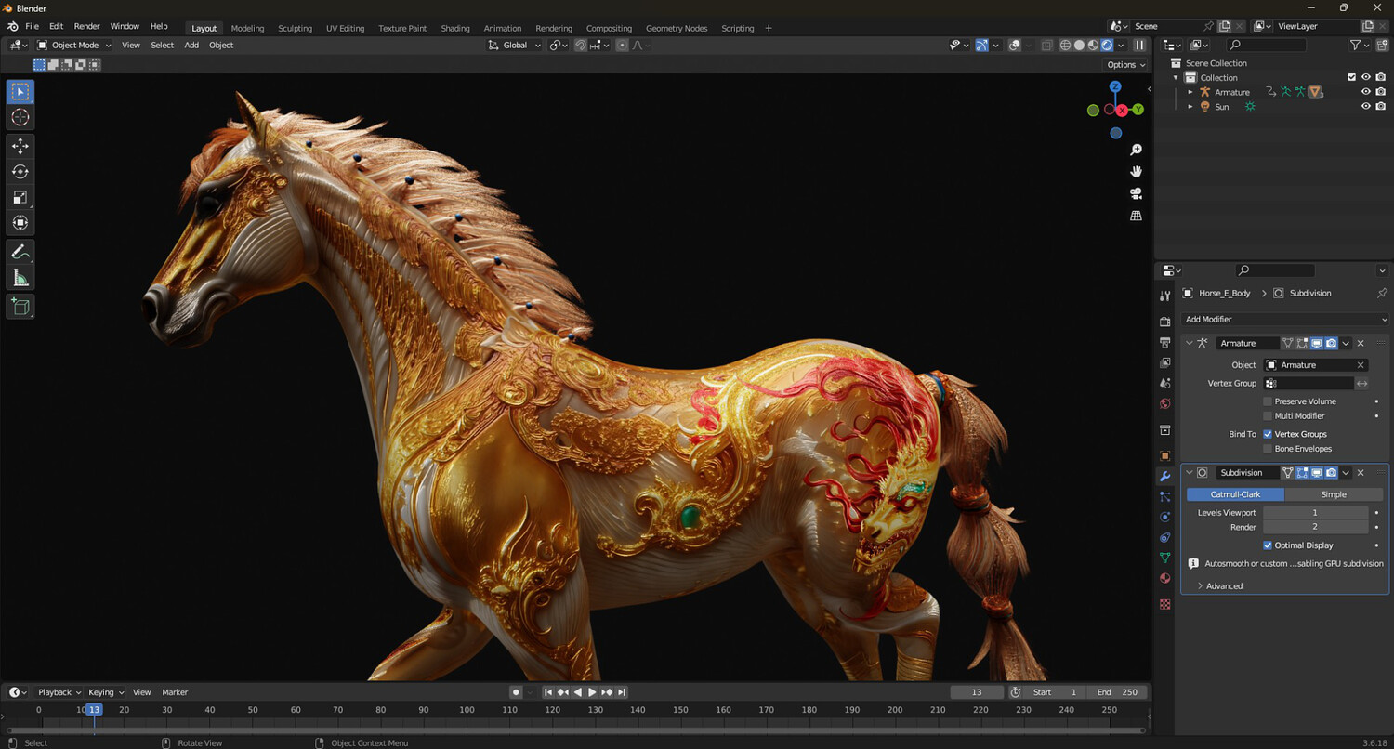Enable the Preserve Volume checkbox
Image resolution: width=1394 pixels, height=749 pixels.
(x=1268, y=401)
